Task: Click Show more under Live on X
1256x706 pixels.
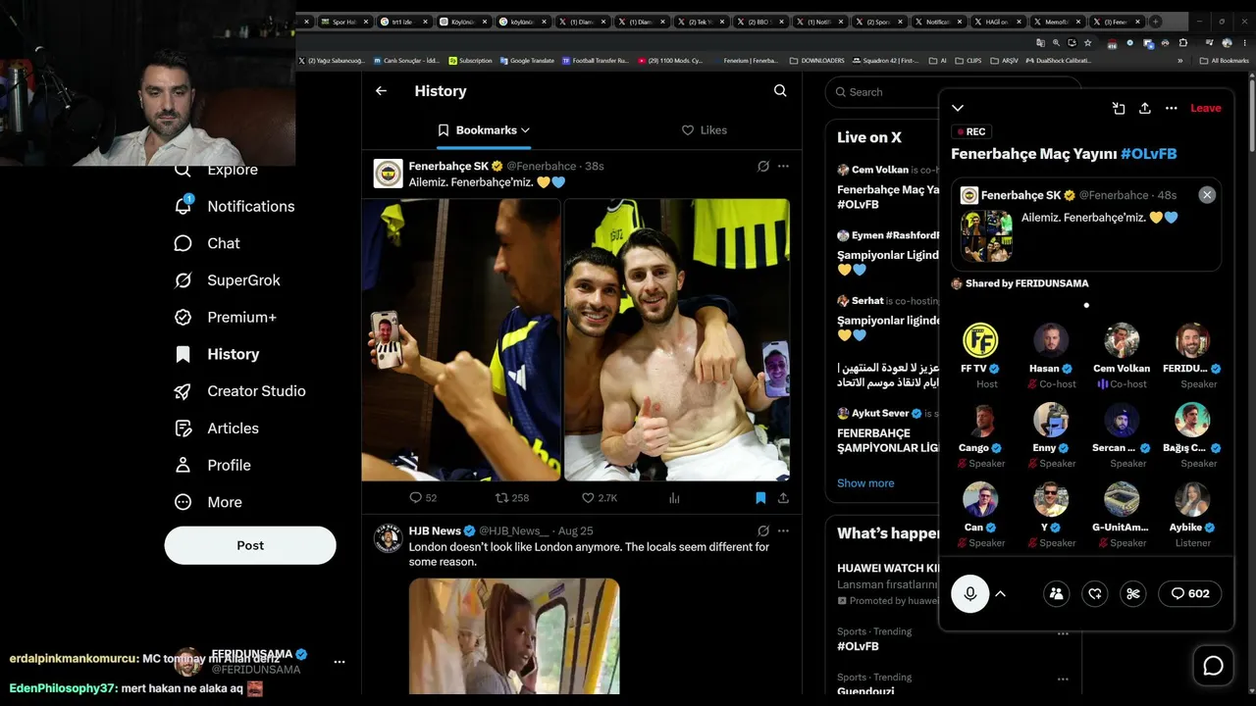Action: [x=865, y=483]
